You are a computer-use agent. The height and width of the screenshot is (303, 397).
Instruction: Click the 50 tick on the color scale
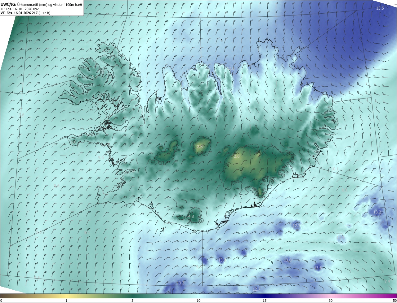(395, 301)
